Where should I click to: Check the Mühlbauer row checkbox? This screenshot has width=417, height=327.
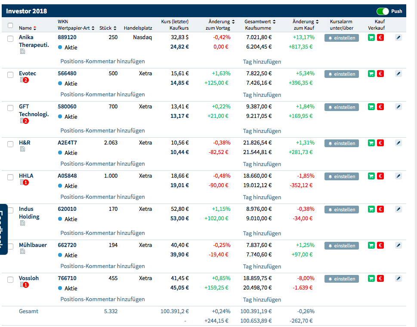pyautogui.click(x=10, y=247)
